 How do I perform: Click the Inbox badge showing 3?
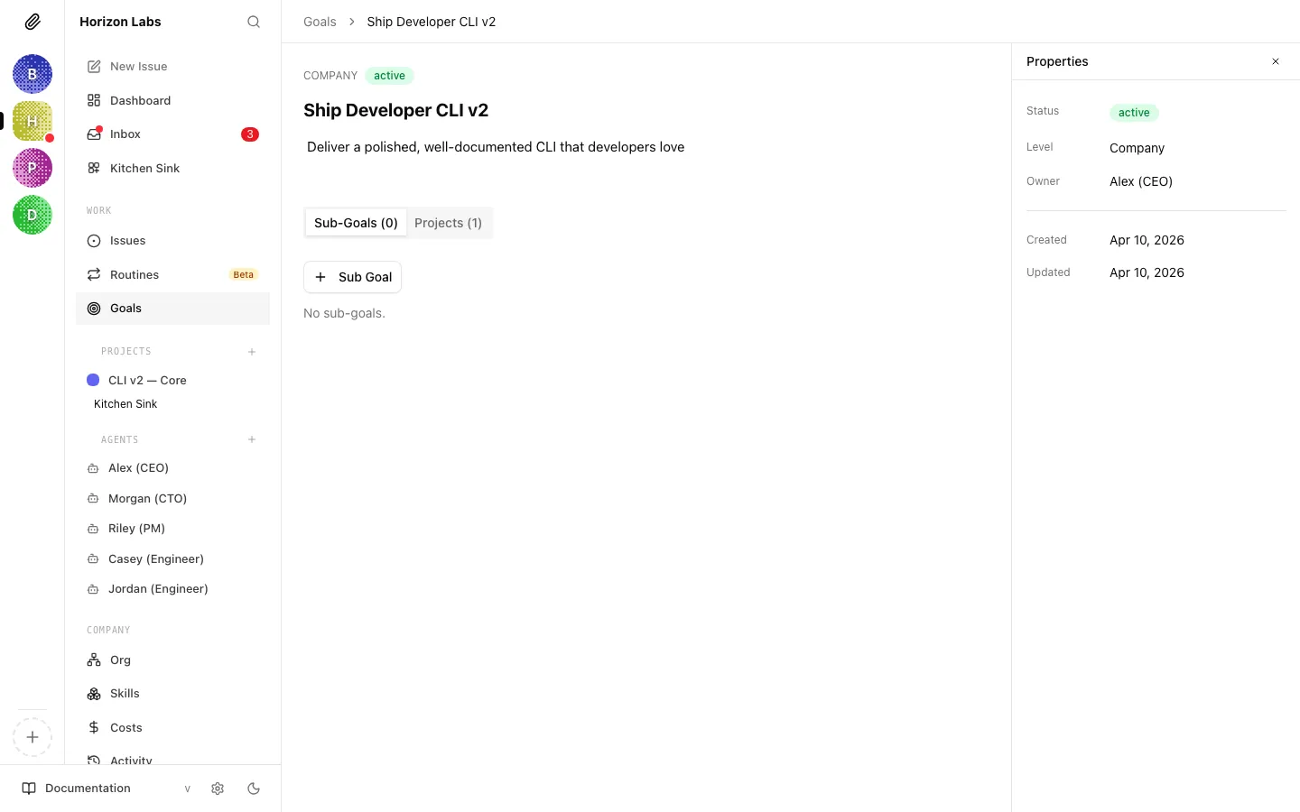coord(250,134)
